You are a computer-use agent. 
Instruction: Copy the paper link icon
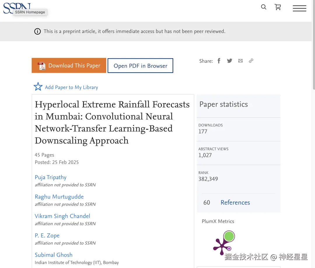click(x=251, y=61)
